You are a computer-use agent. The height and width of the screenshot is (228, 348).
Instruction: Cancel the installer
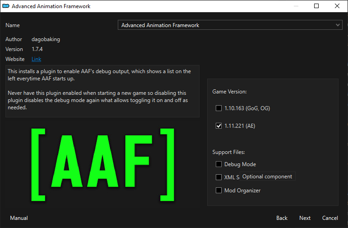pos(330,218)
